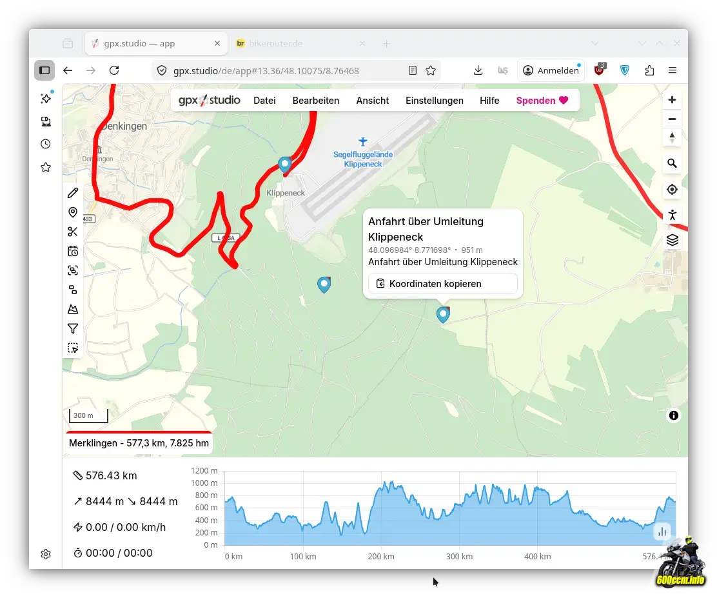717x598 pixels.
Task: Toggle elevation chart statistics button
Action: [x=662, y=532]
